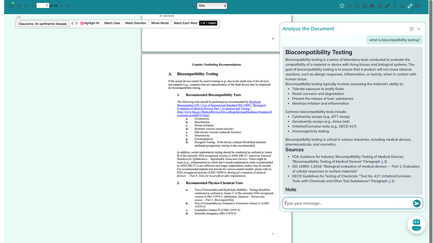Click the 'Cytotoxicity' list item in document
Viewport: 433px width, 243px height.
202,119
